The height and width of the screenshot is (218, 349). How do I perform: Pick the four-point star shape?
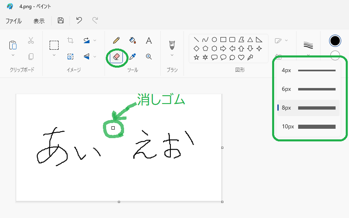pos(259,48)
